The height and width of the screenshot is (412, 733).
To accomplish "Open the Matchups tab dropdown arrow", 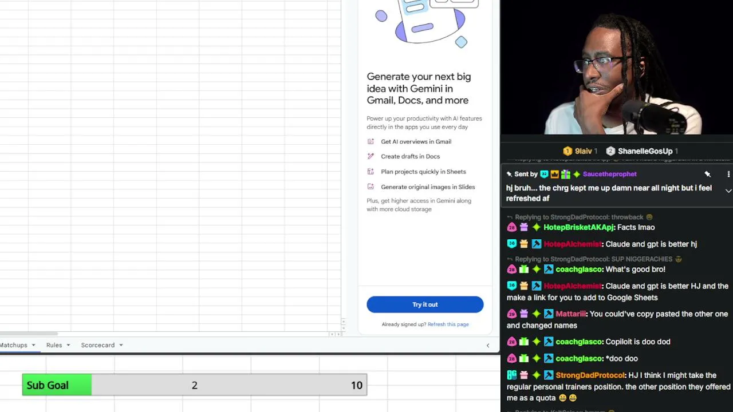I will click(33, 345).
